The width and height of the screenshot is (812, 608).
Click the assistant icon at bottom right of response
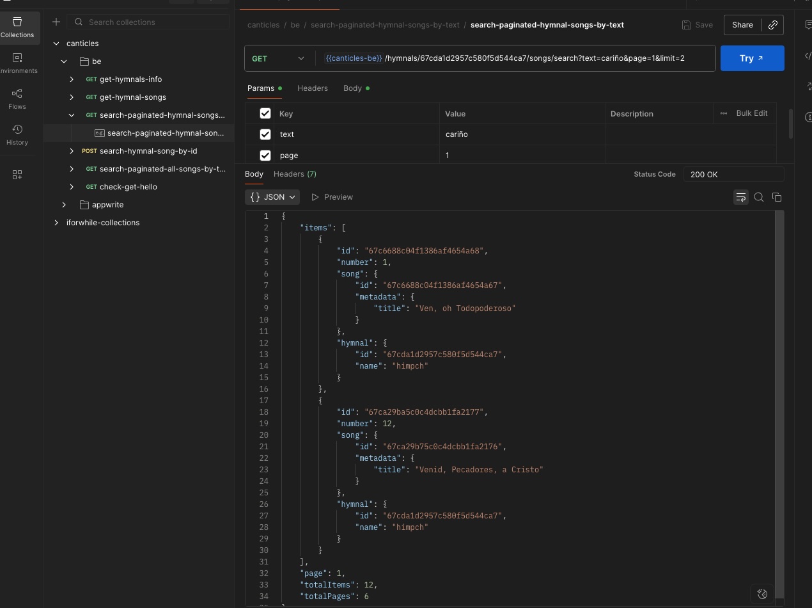click(x=762, y=594)
